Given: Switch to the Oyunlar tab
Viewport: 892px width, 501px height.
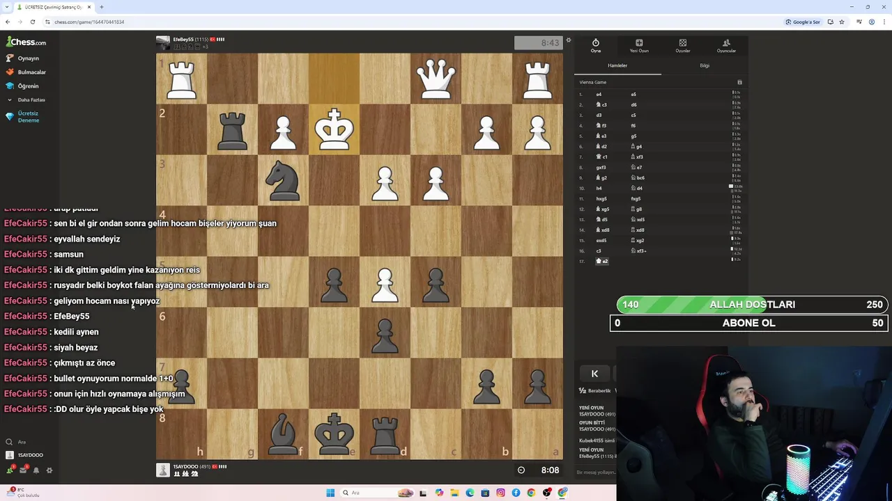Looking at the screenshot, I should coord(683,46).
